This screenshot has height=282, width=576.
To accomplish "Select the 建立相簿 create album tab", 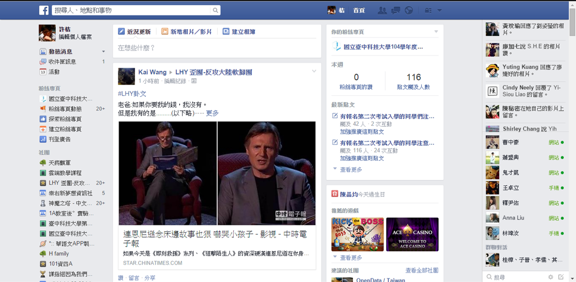I will pos(239,32).
